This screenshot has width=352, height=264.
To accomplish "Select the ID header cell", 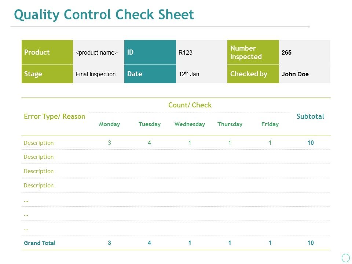I will (150, 52).
